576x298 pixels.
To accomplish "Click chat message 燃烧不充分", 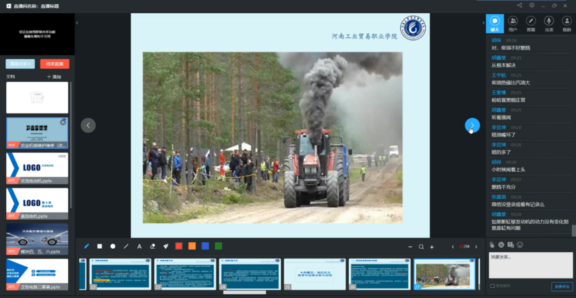I will (x=504, y=187).
